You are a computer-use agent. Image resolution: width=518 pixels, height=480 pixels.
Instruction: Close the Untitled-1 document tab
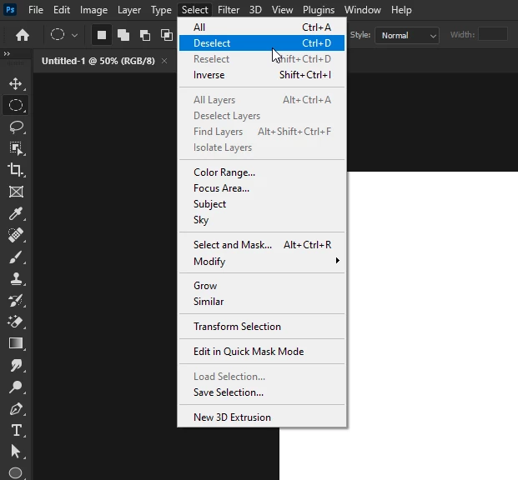[164, 61]
